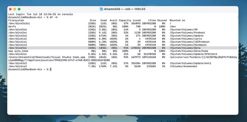Click the '/private/var/folders/jj' mount path
247x122 pixels.
(x=203, y=57)
